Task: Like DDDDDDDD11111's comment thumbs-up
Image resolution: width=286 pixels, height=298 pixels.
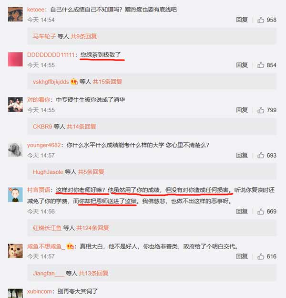Action: (x=261, y=65)
